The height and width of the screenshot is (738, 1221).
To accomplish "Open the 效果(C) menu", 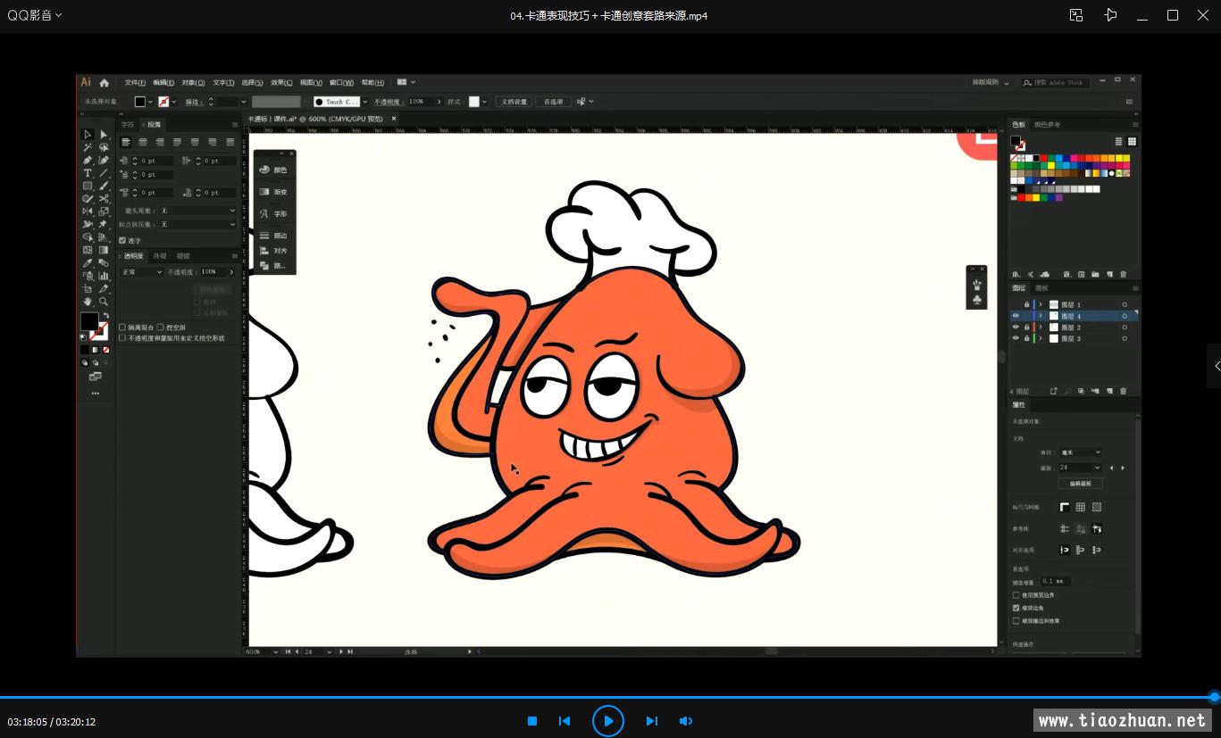I will point(281,82).
